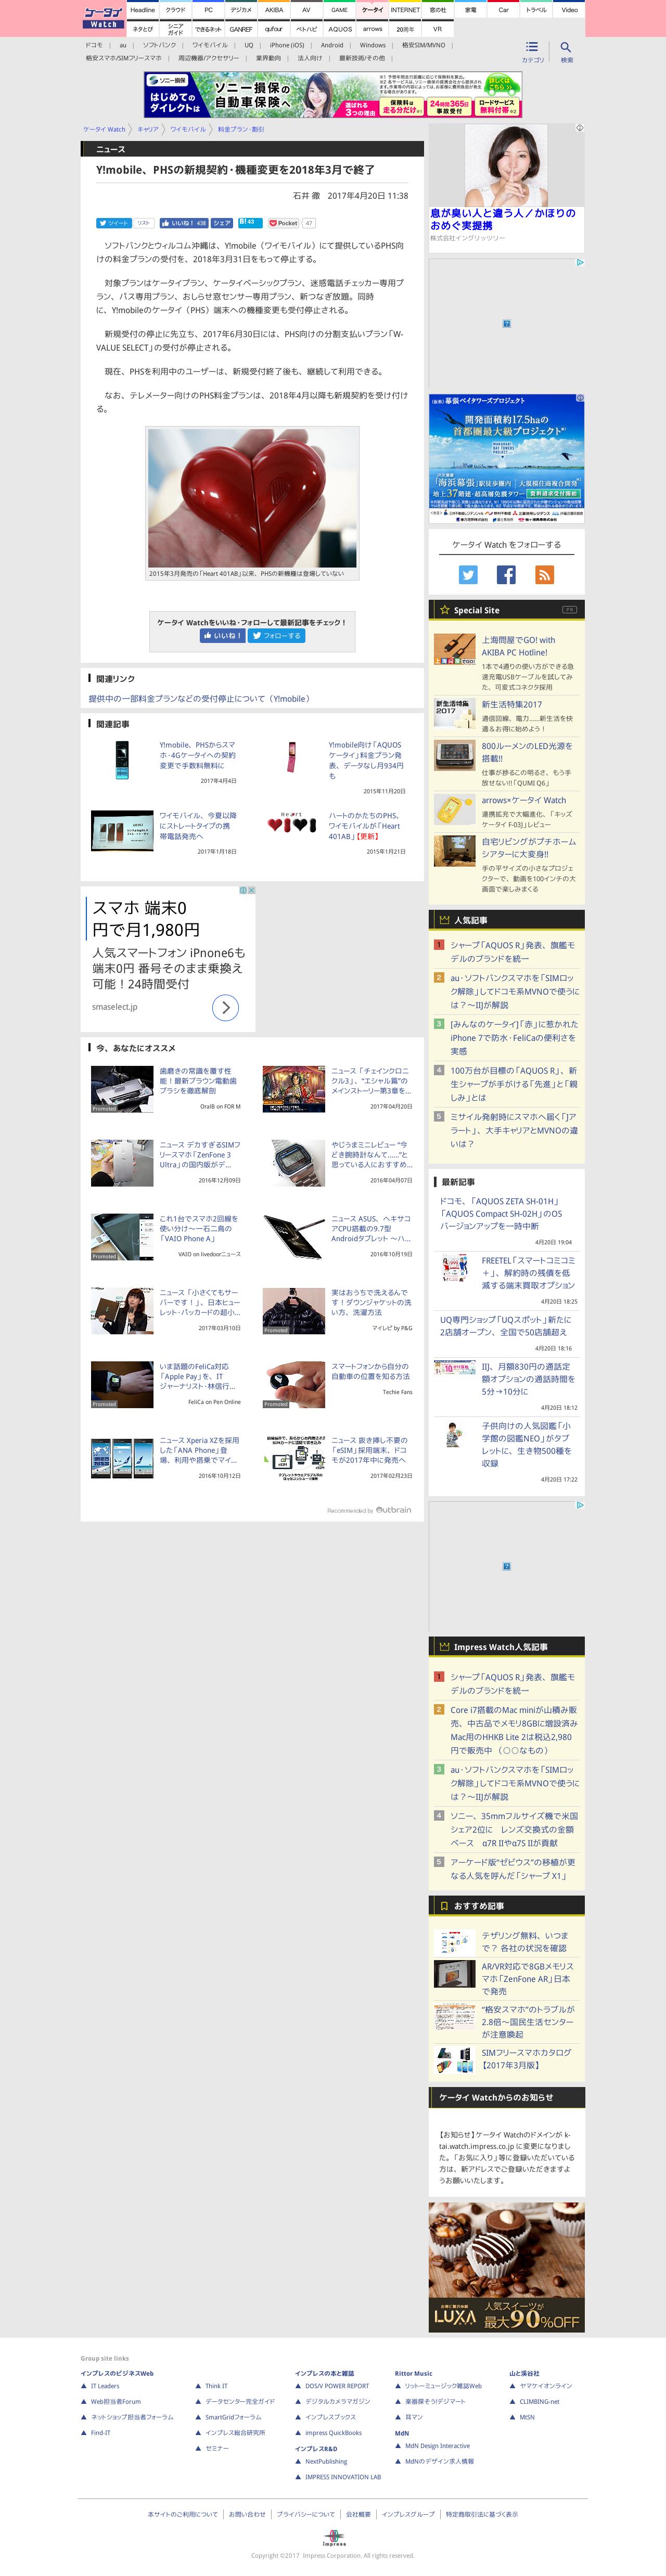Image resolution: width=666 pixels, height=2576 pixels.
Task: Click the Outbrain logo under recommendations
Action: click(x=394, y=1510)
